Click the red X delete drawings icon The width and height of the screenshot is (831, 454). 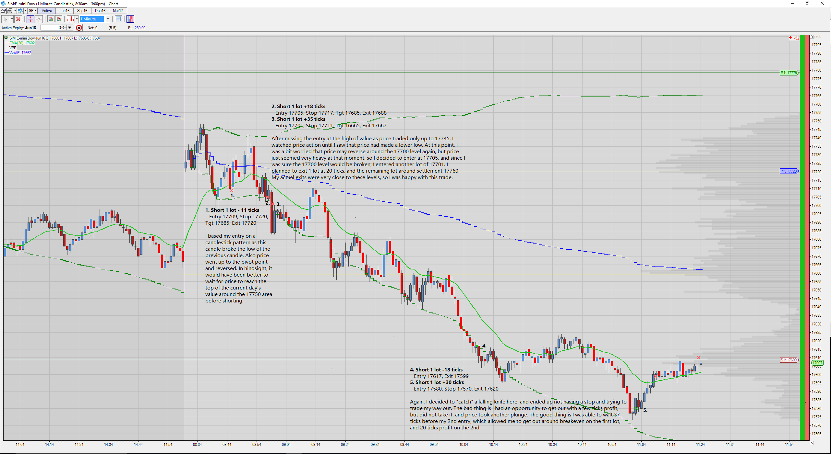pyautogui.click(x=18, y=19)
